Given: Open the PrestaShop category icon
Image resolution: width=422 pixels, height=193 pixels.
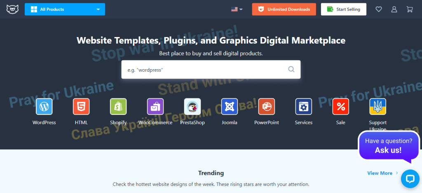Looking at the screenshot, I should (192, 107).
